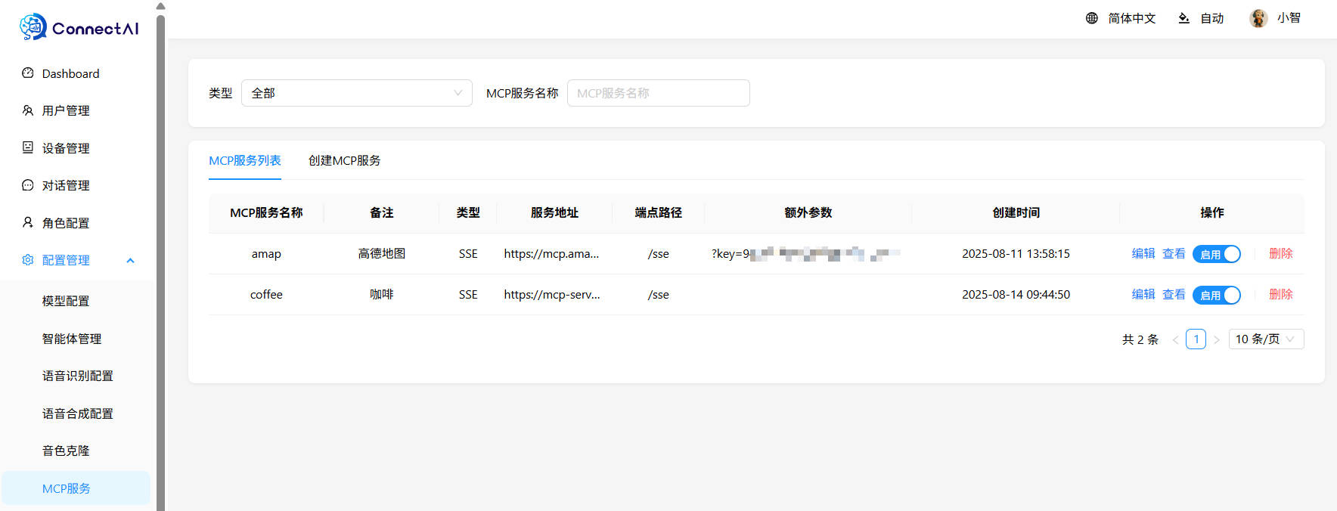This screenshot has width=1337, height=511.
Task: Switch to MCP服务列表 tab
Action: (x=245, y=160)
